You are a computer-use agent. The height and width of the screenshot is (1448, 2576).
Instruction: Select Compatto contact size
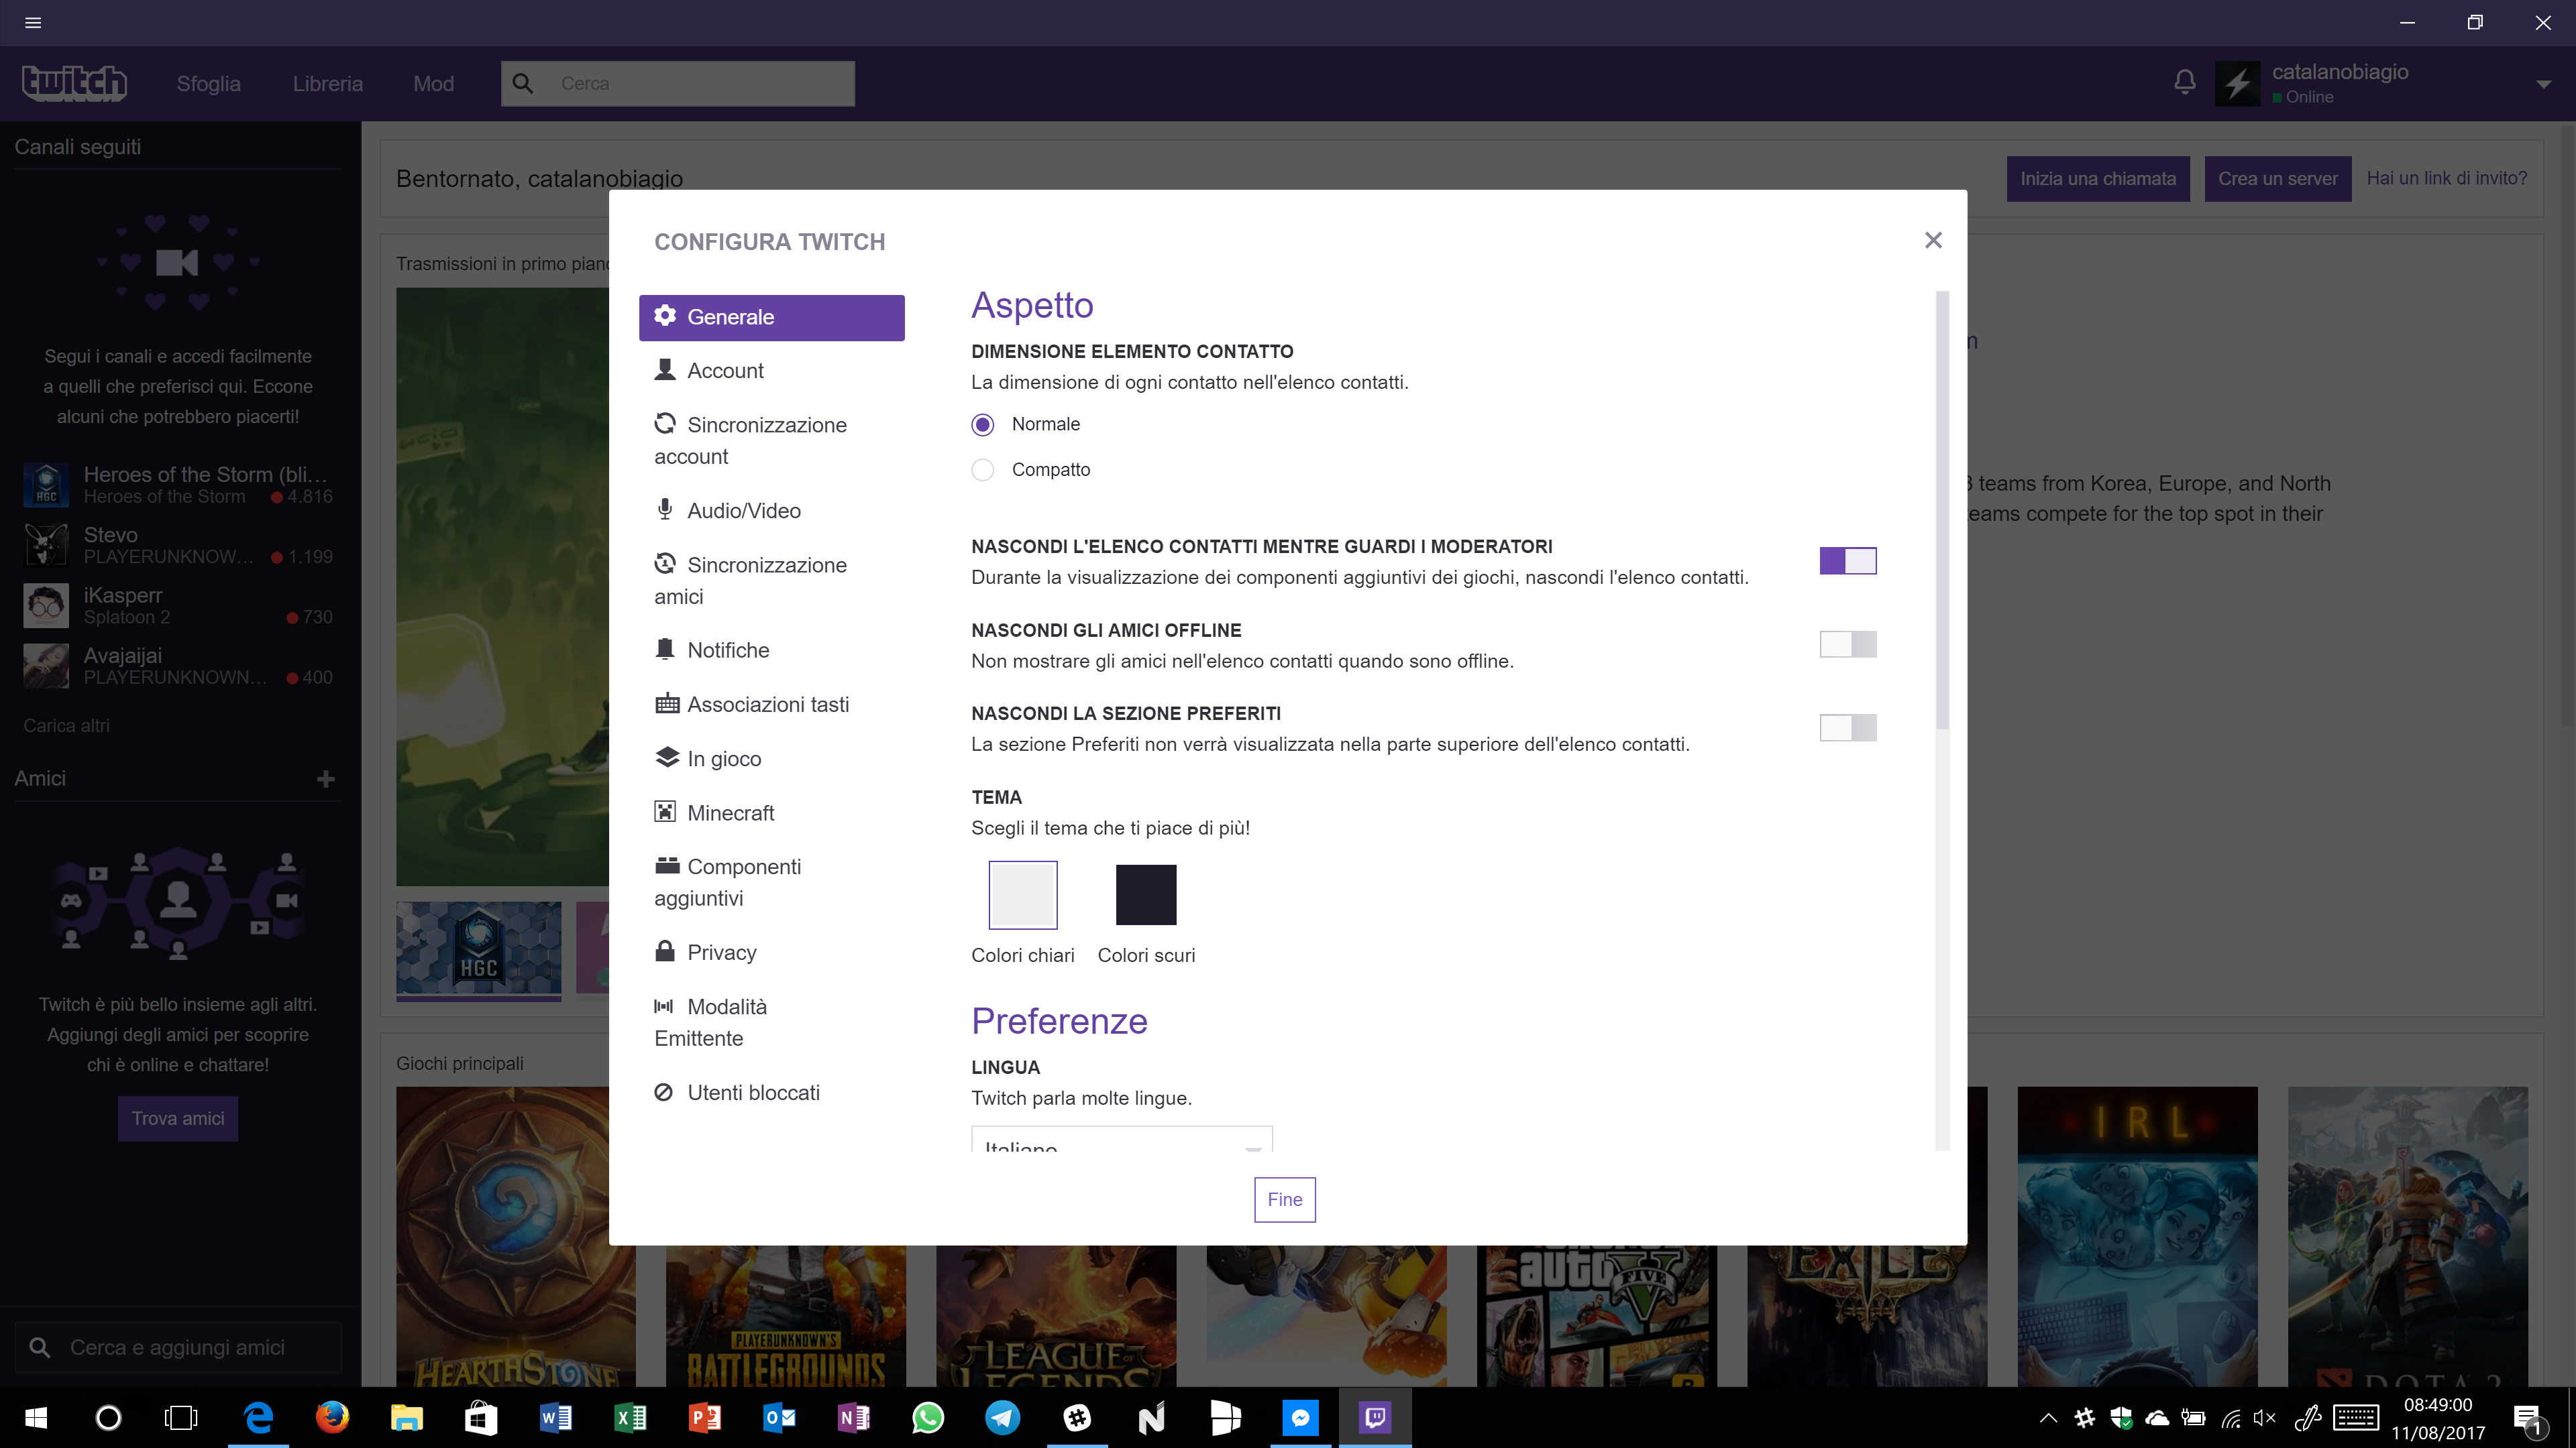[x=983, y=470]
